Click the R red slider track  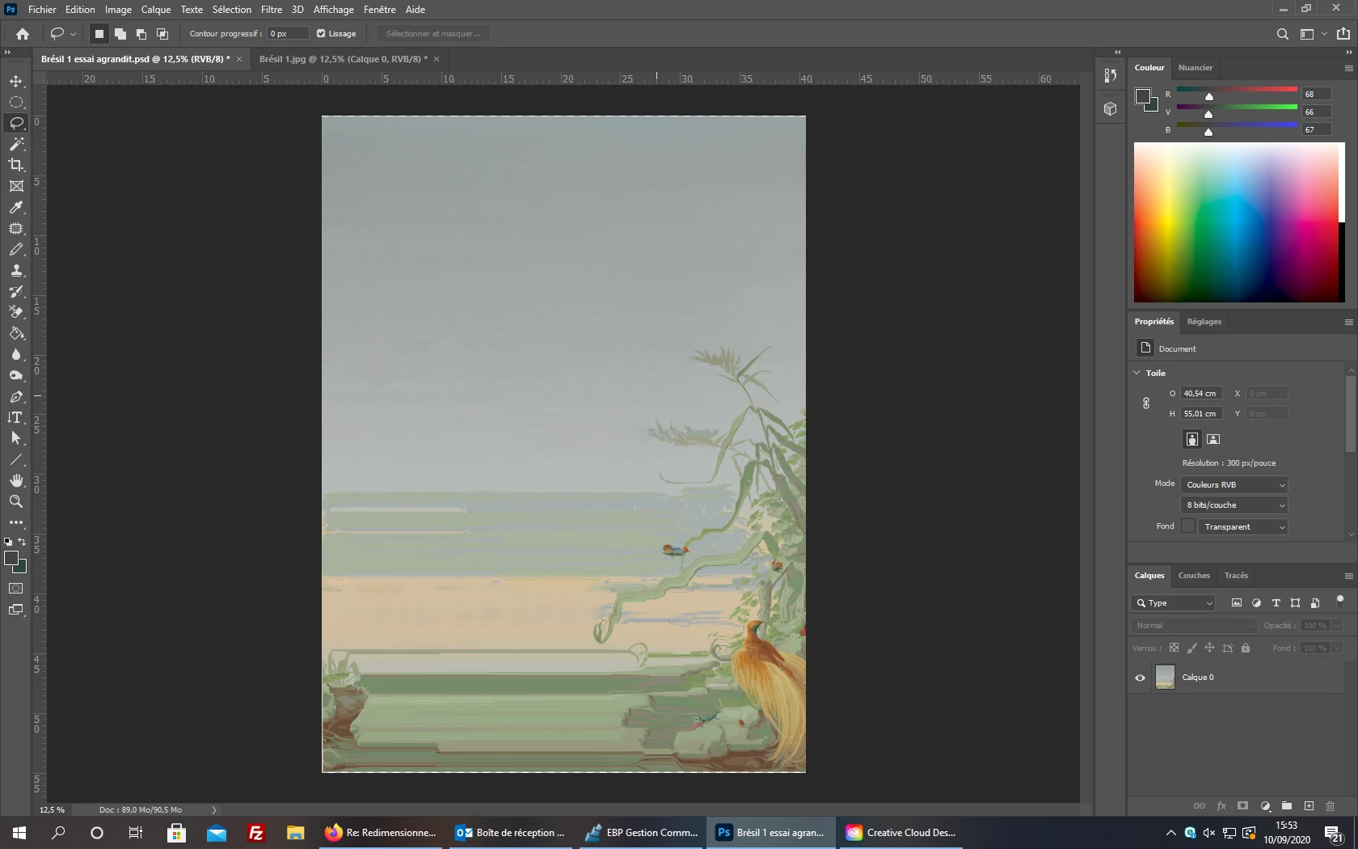pos(1237,90)
